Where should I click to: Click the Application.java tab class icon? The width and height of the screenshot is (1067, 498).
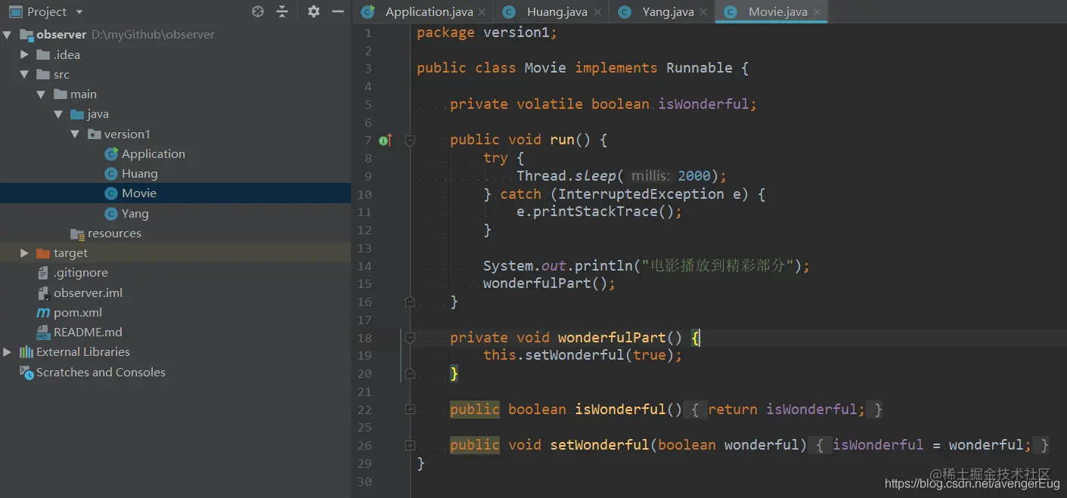(x=368, y=11)
